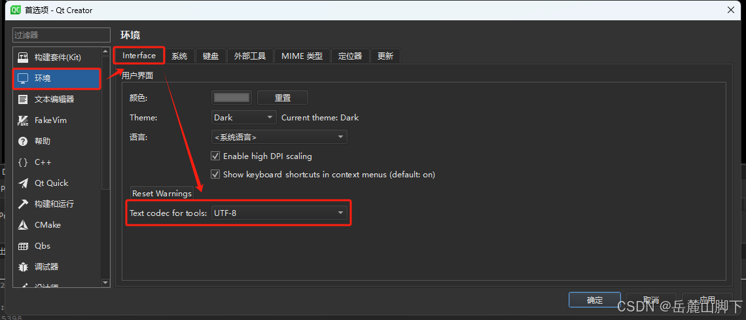Screen dimensions: 746x320
Task: Click the FakeVim icon
Action: pyautogui.click(x=23, y=120)
